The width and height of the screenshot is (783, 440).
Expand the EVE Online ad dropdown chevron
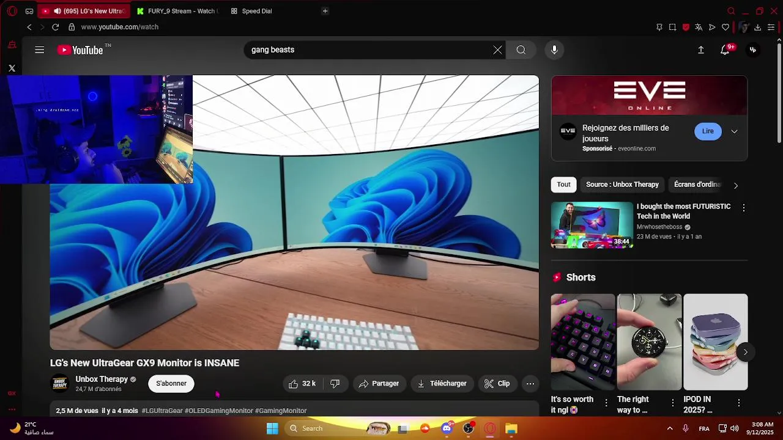(x=734, y=131)
